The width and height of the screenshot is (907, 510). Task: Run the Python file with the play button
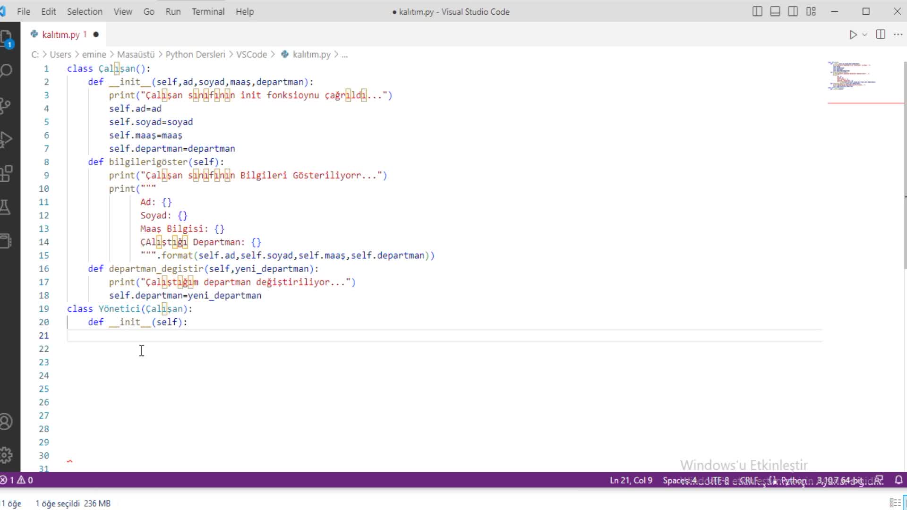click(853, 34)
